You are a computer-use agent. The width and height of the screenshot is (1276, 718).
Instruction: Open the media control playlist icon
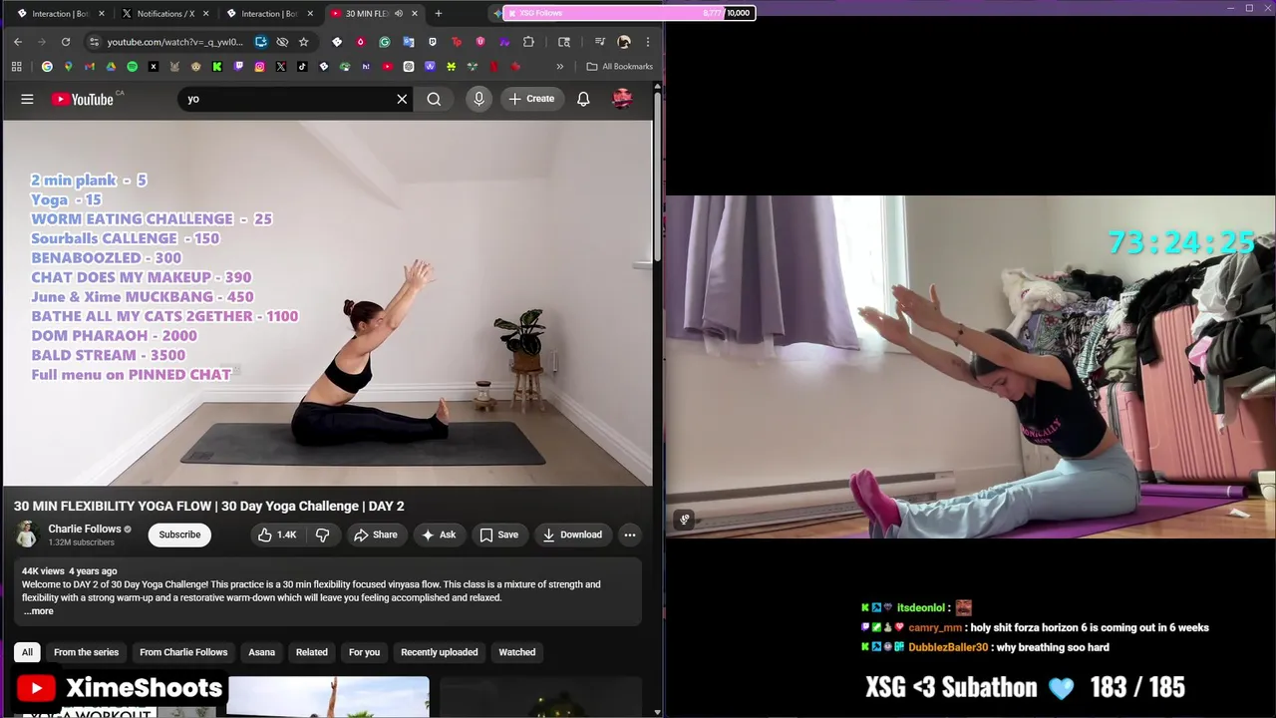(x=599, y=42)
